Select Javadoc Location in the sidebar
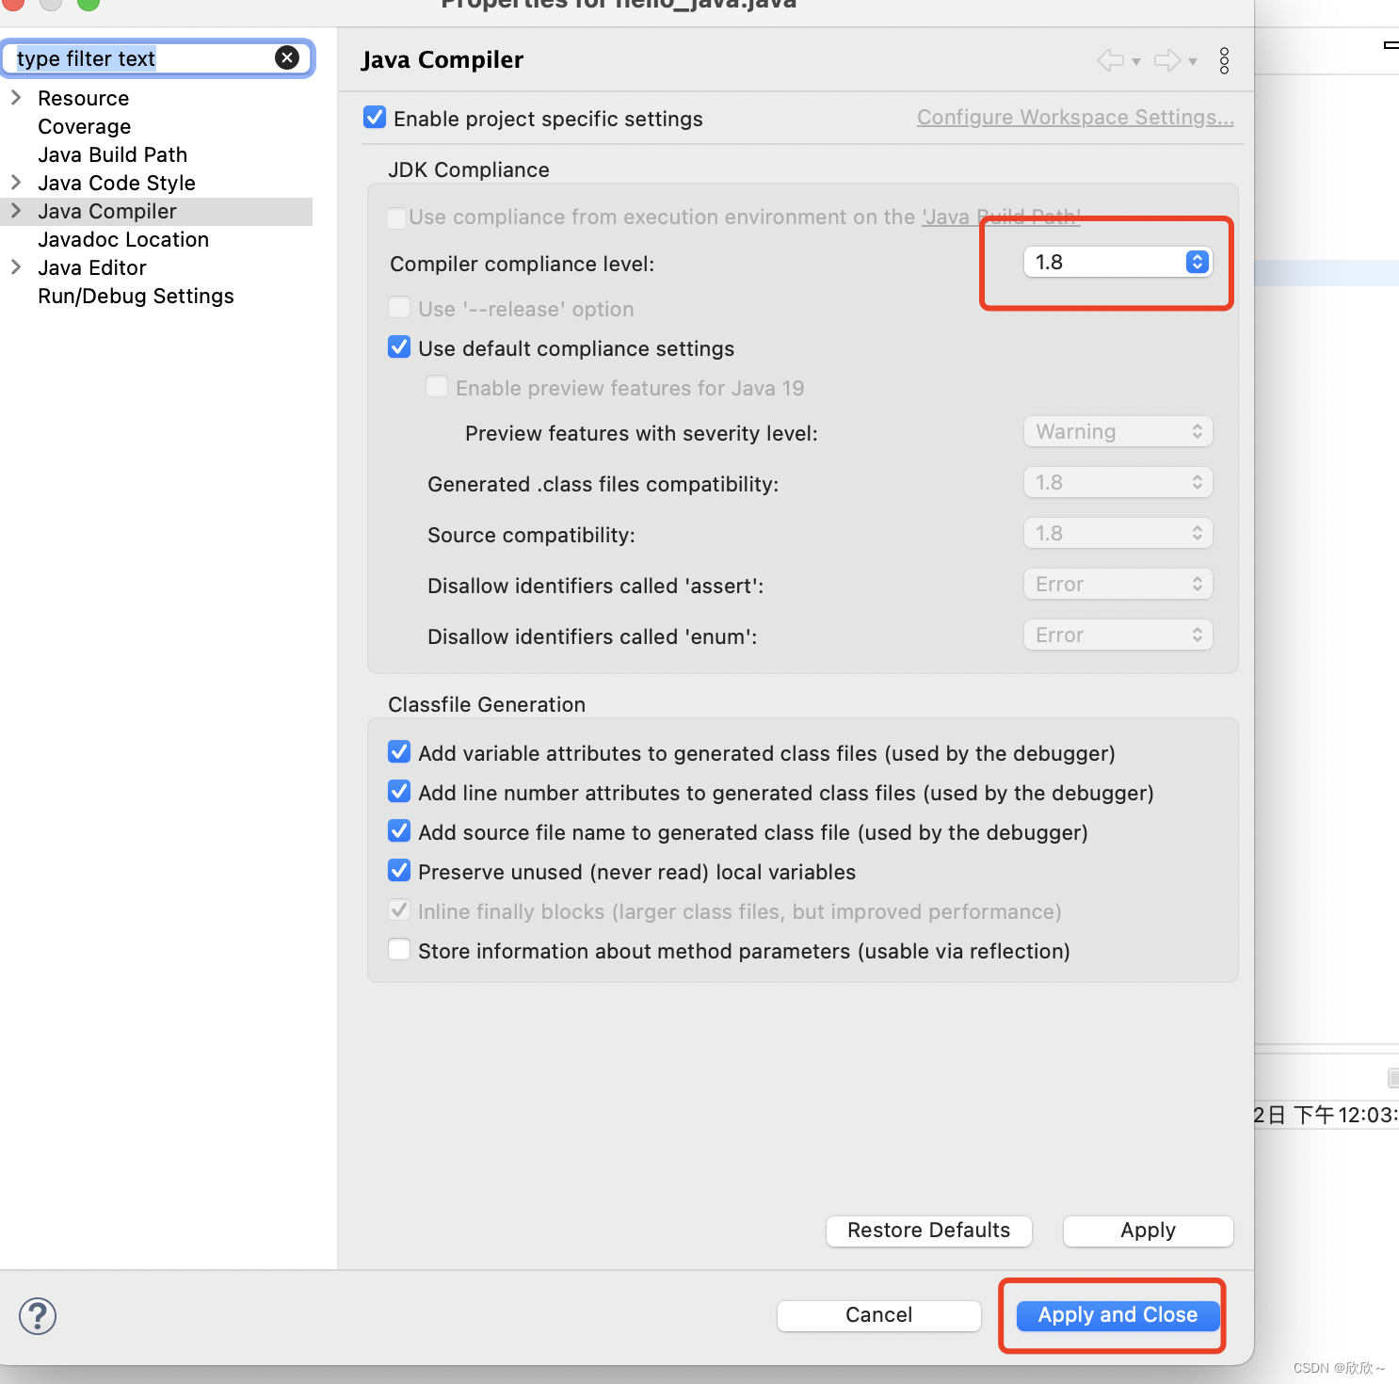 (x=123, y=239)
